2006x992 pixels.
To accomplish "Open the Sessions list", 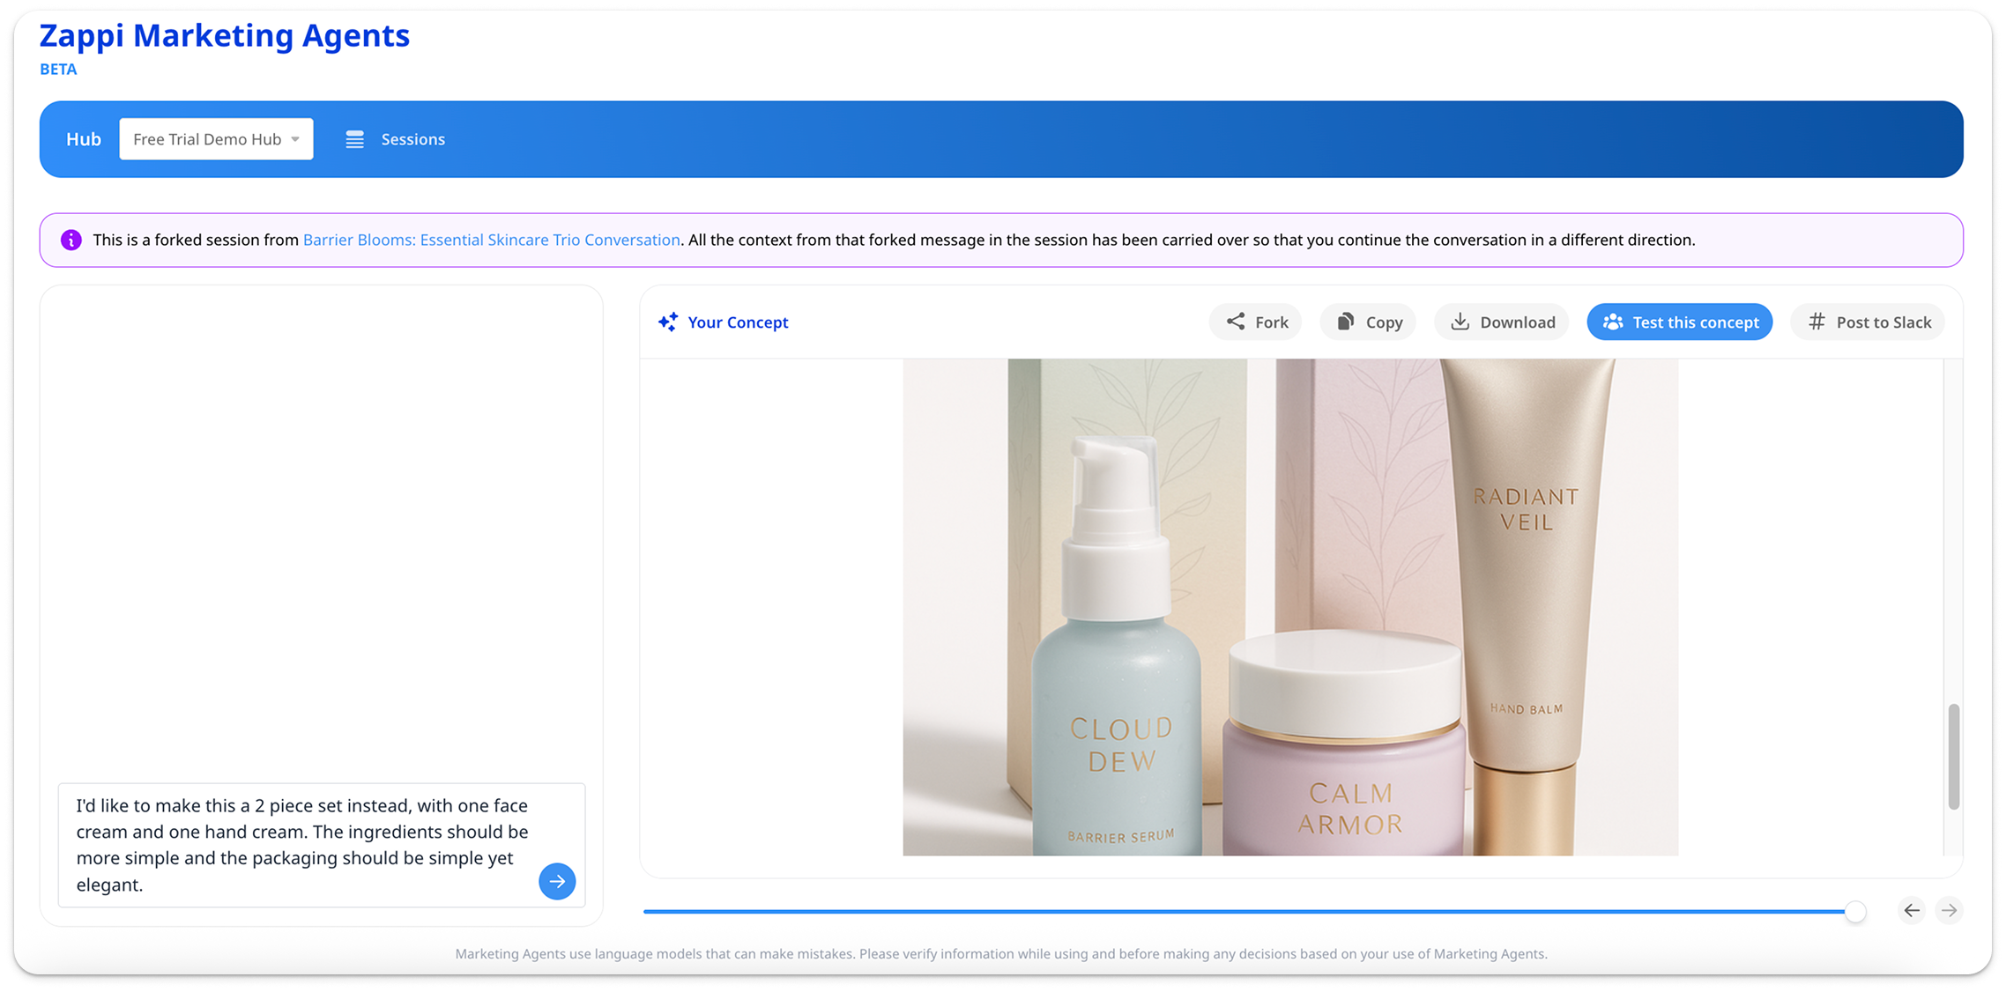I will point(395,139).
